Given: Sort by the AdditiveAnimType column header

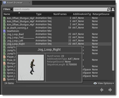Looking at the screenshot, I should click(82, 14).
